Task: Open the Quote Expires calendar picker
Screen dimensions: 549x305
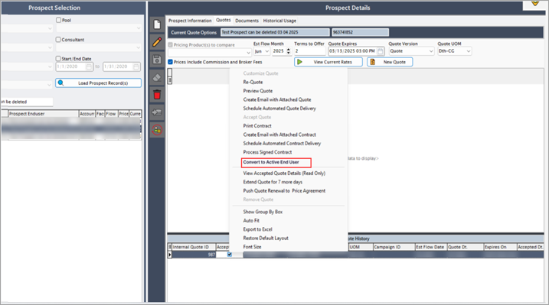Action: [380, 51]
